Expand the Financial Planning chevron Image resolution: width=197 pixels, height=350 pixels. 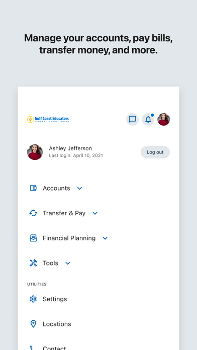point(105,238)
